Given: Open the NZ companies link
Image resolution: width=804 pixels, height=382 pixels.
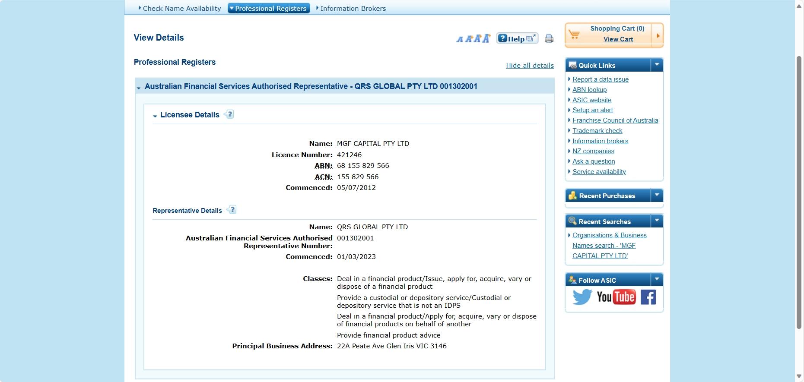Looking at the screenshot, I should [593, 151].
